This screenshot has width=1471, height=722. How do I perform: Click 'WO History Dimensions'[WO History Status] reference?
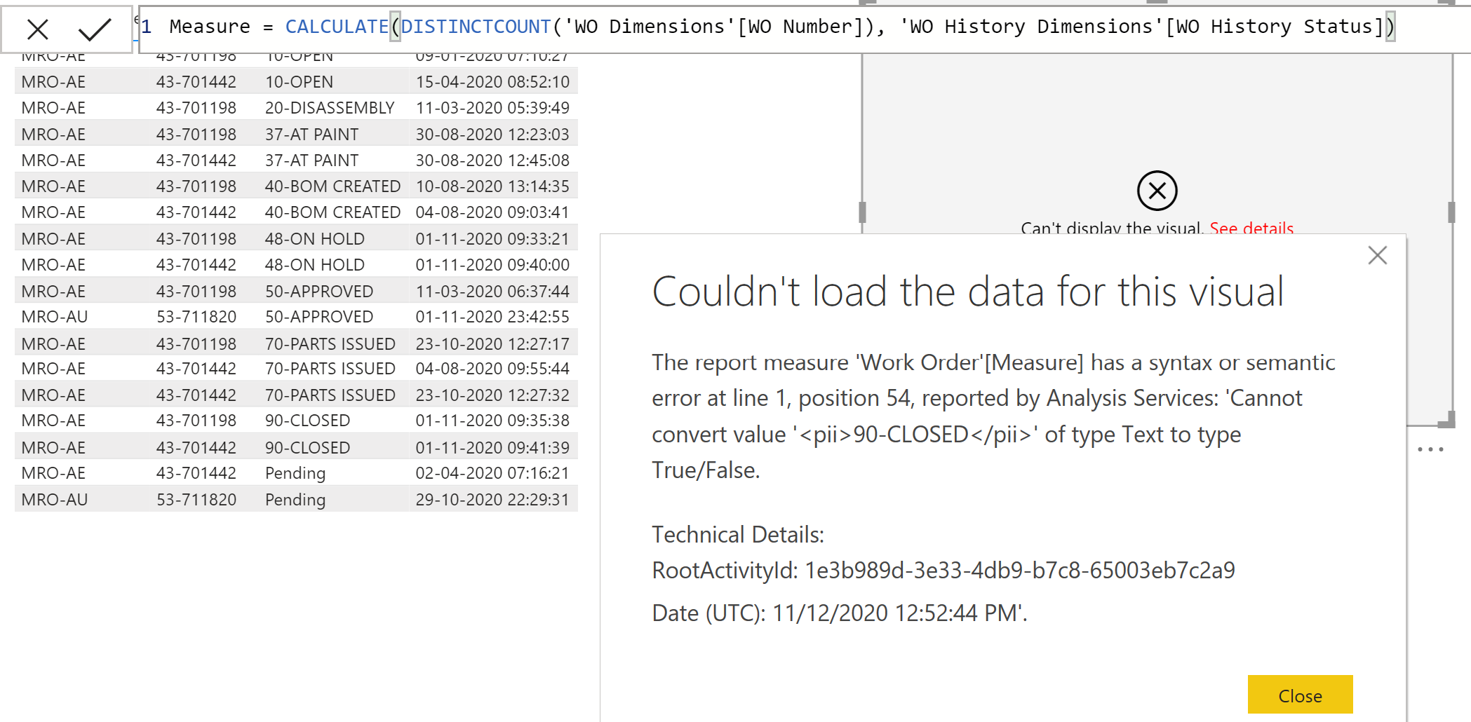point(1141,27)
